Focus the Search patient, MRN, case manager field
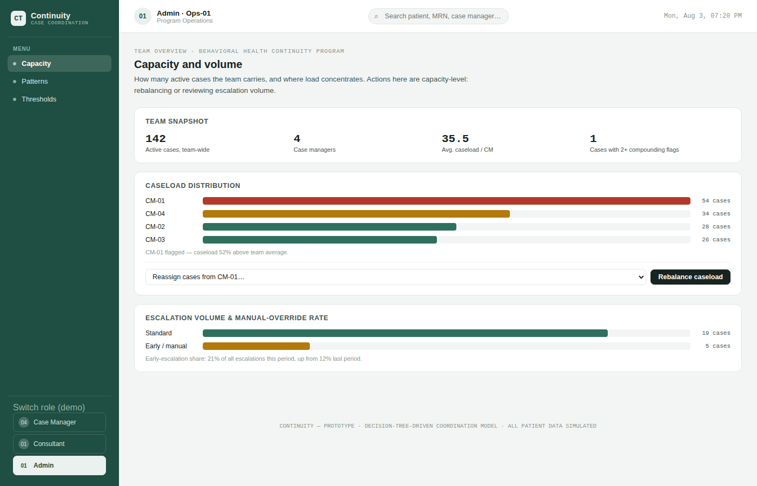Image resolution: width=757 pixels, height=486 pixels. [439, 16]
